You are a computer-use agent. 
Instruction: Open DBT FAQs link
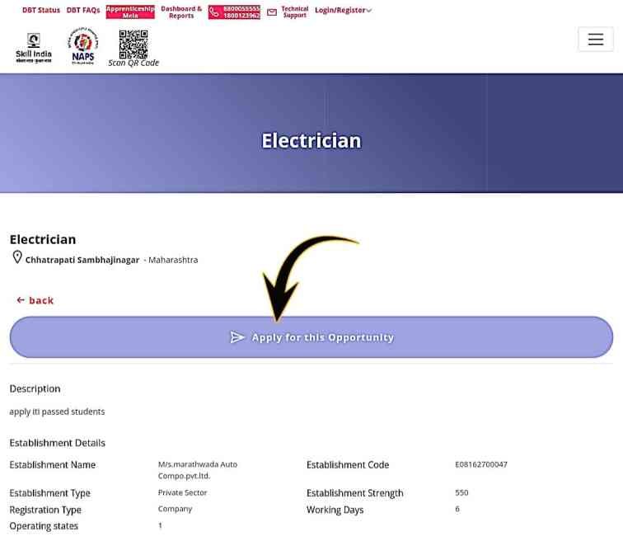(83, 11)
